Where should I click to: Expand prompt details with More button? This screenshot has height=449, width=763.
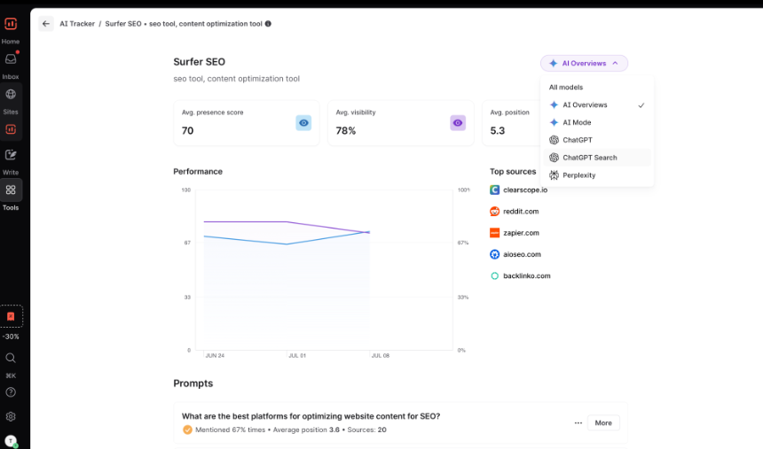pyautogui.click(x=603, y=423)
